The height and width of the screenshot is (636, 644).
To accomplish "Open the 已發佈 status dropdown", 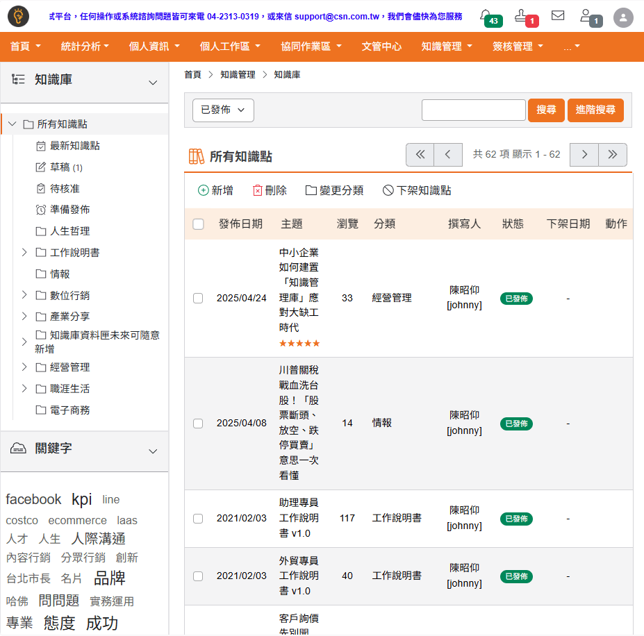I will pos(223,110).
